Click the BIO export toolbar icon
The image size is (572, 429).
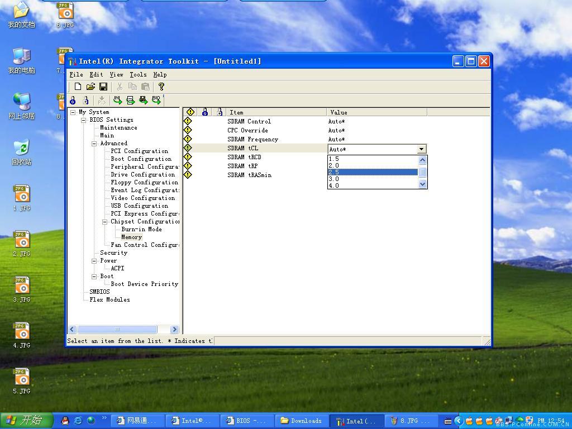pos(156,100)
